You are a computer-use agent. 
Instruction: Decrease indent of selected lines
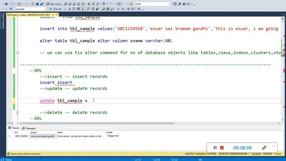point(129,9)
